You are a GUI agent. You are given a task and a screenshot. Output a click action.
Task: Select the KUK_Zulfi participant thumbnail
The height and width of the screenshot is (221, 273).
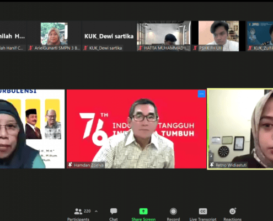click(x=260, y=36)
